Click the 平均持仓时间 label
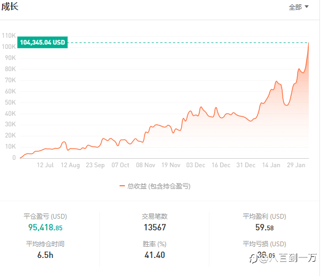Viewport: 321px width, 276px height. [x=45, y=244]
